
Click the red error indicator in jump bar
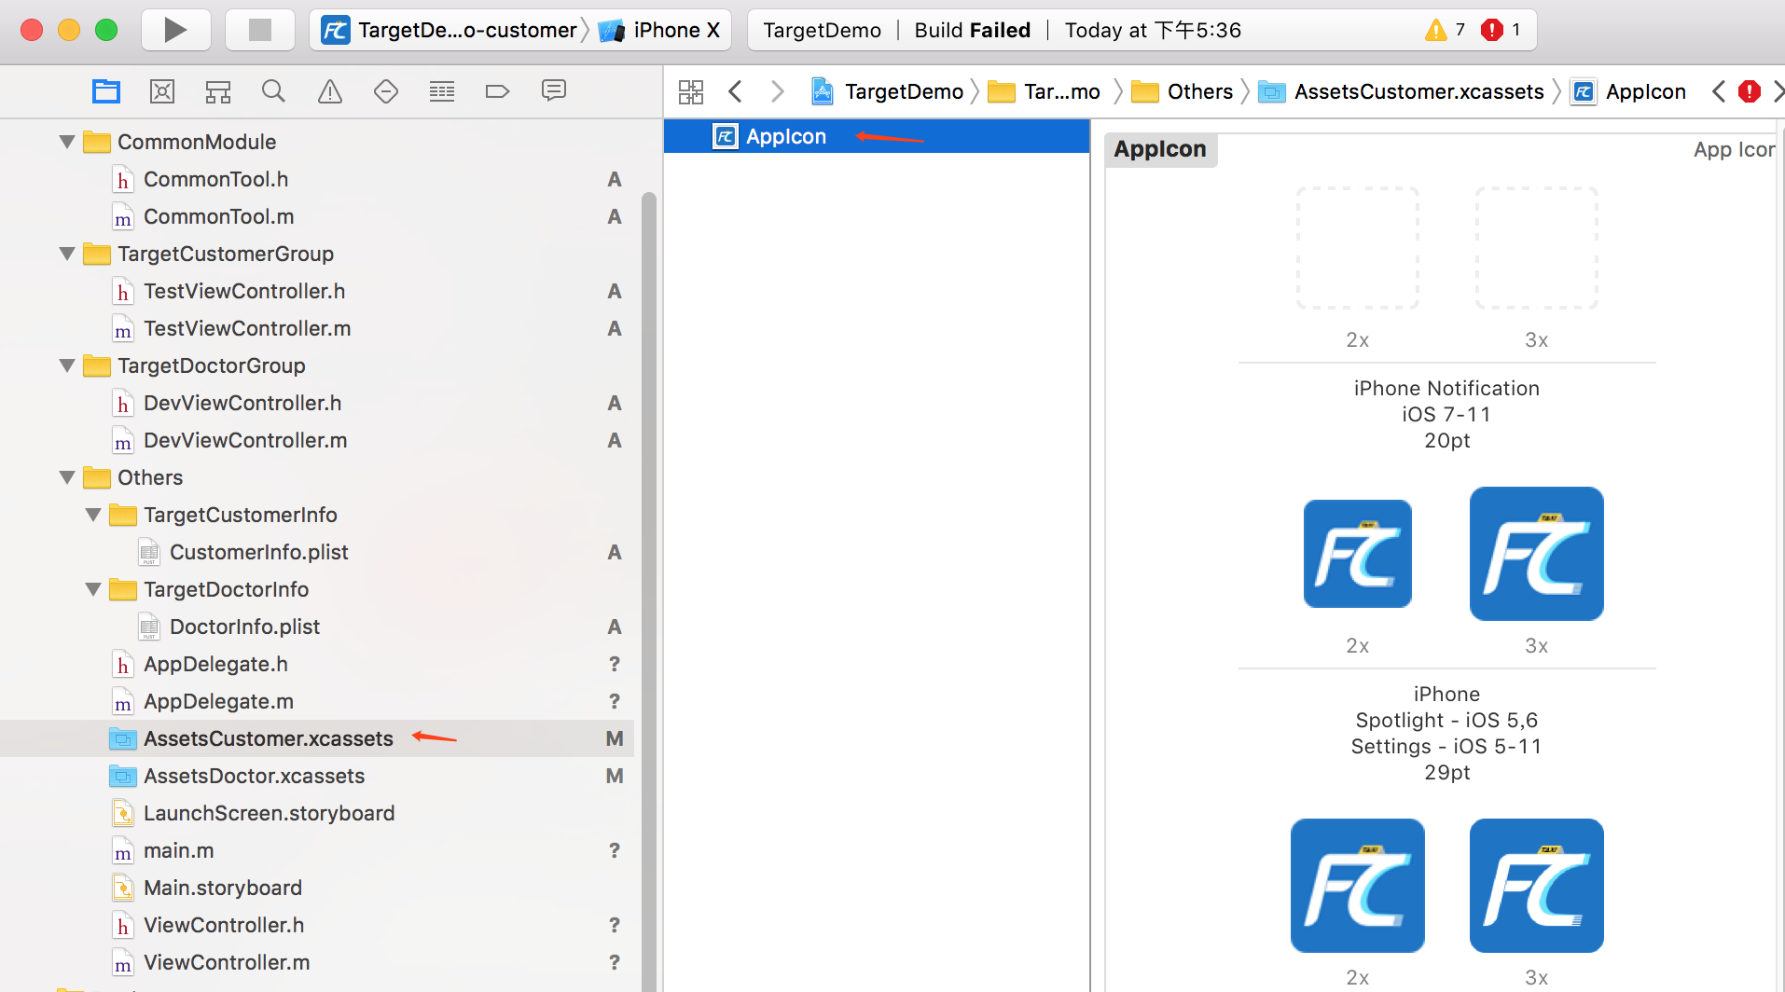click(x=1750, y=91)
